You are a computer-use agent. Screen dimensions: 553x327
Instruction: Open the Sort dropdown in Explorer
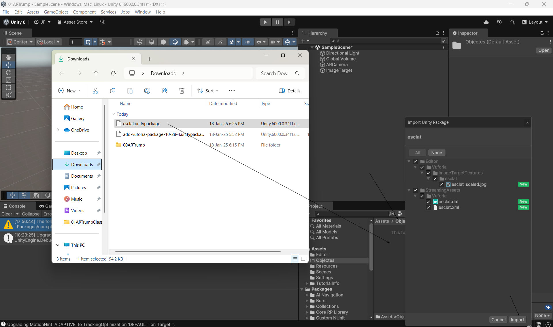pos(207,91)
